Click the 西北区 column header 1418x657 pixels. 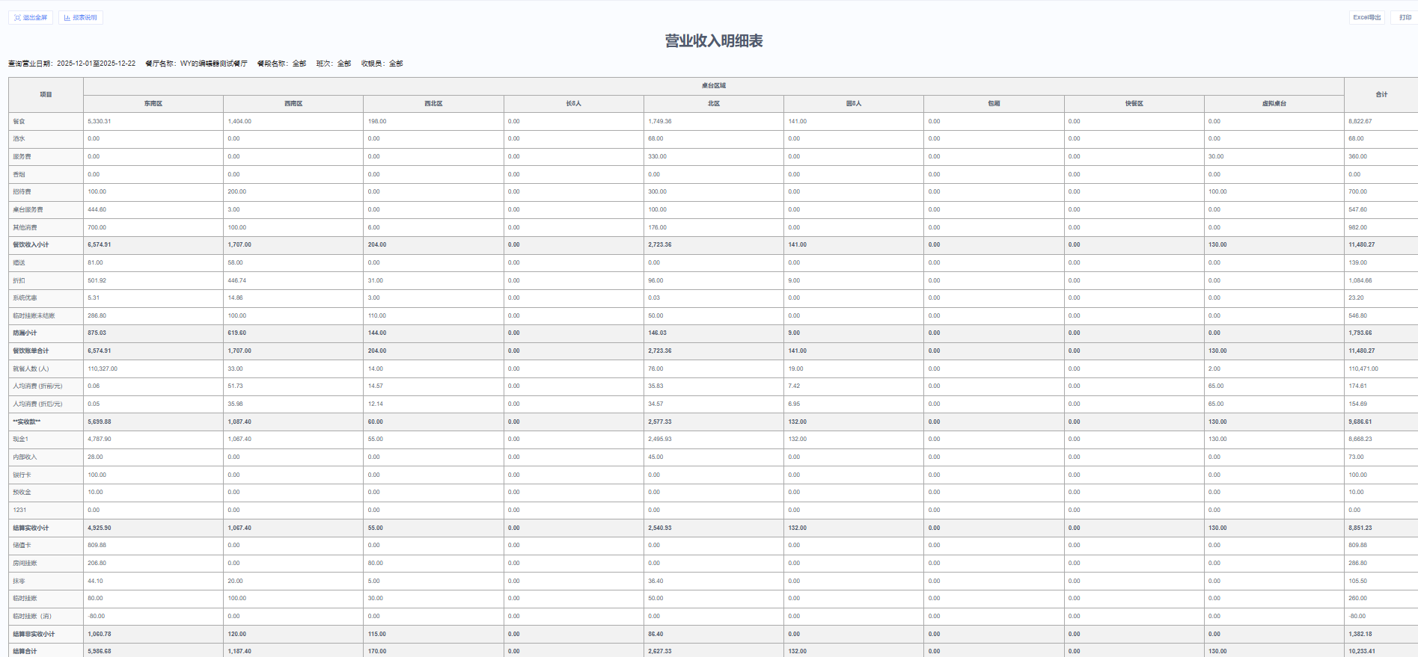coord(433,104)
